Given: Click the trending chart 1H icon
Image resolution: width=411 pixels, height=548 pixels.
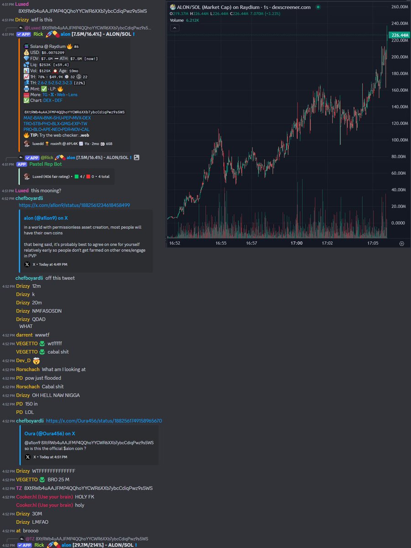Looking at the screenshot, I should pyautogui.click(x=26, y=77).
